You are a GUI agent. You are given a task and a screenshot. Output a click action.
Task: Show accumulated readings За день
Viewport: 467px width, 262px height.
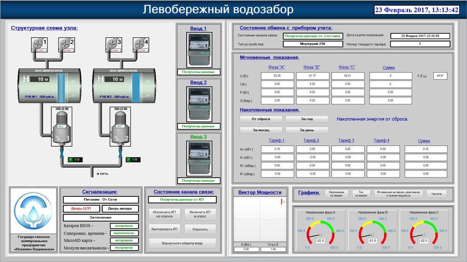(307, 130)
